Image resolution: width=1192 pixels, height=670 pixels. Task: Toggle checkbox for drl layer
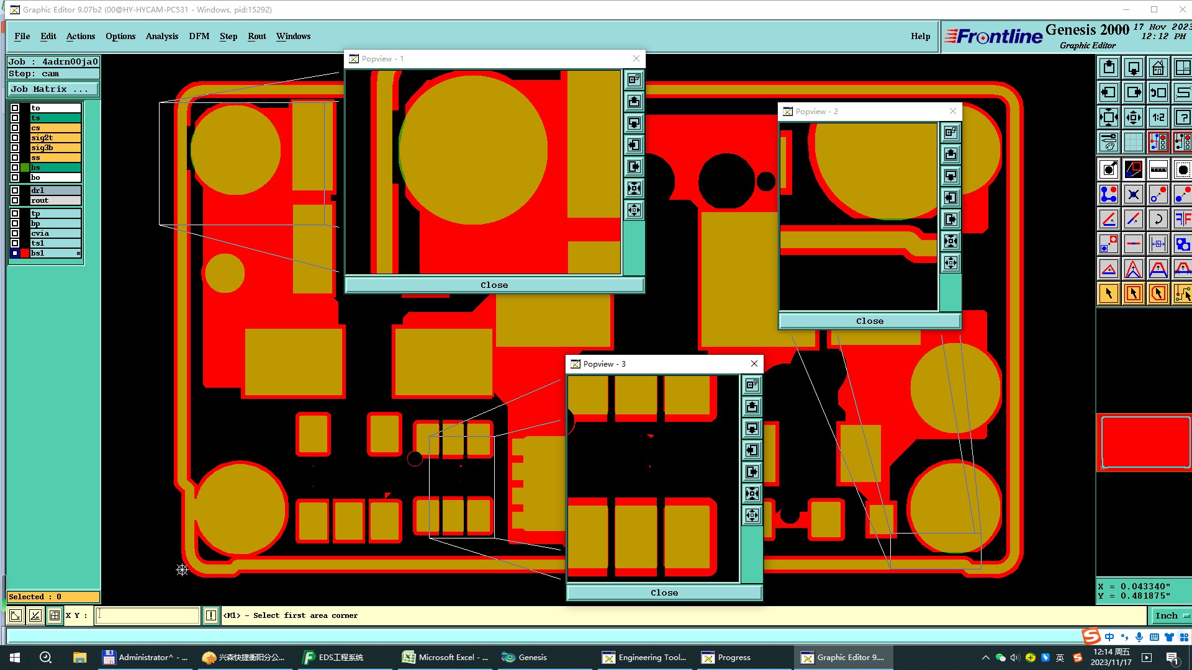[x=15, y=190]
